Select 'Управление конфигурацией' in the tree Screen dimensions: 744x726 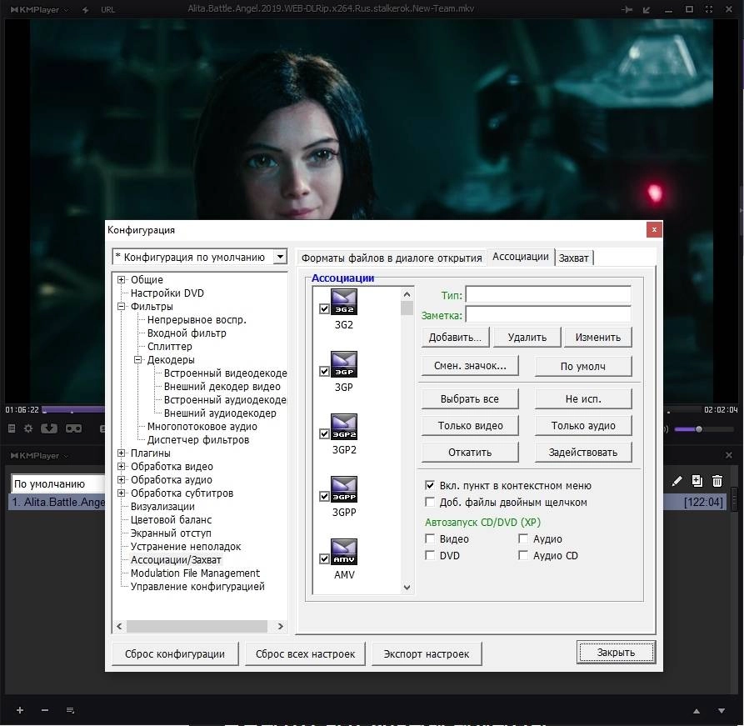click(x=197, y=587)
